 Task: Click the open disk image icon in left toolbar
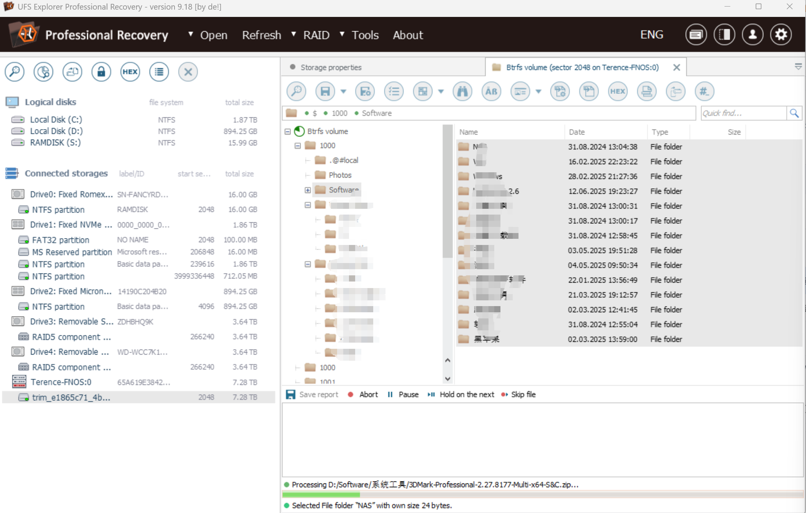click(72, 72)
